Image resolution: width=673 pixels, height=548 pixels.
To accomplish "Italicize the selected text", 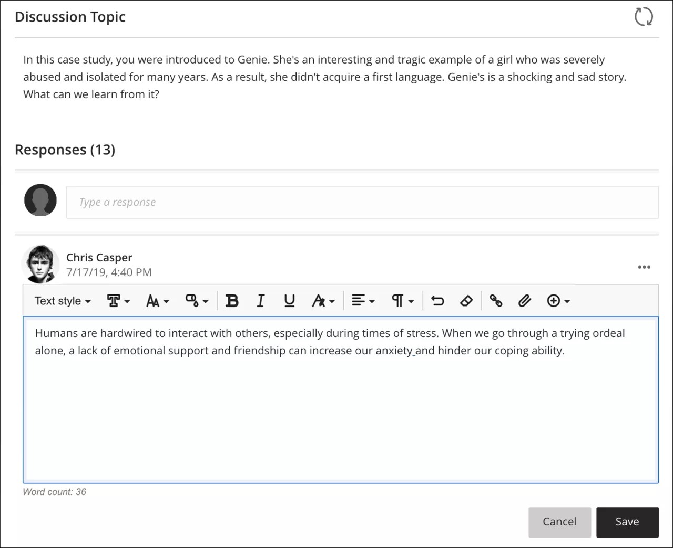I will (x=260, y=300).
